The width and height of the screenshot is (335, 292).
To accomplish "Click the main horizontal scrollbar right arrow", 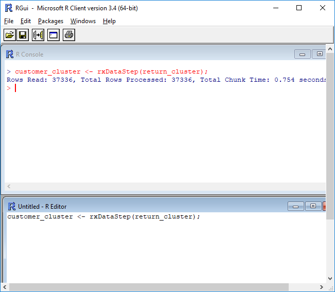I will click(322, 287).
